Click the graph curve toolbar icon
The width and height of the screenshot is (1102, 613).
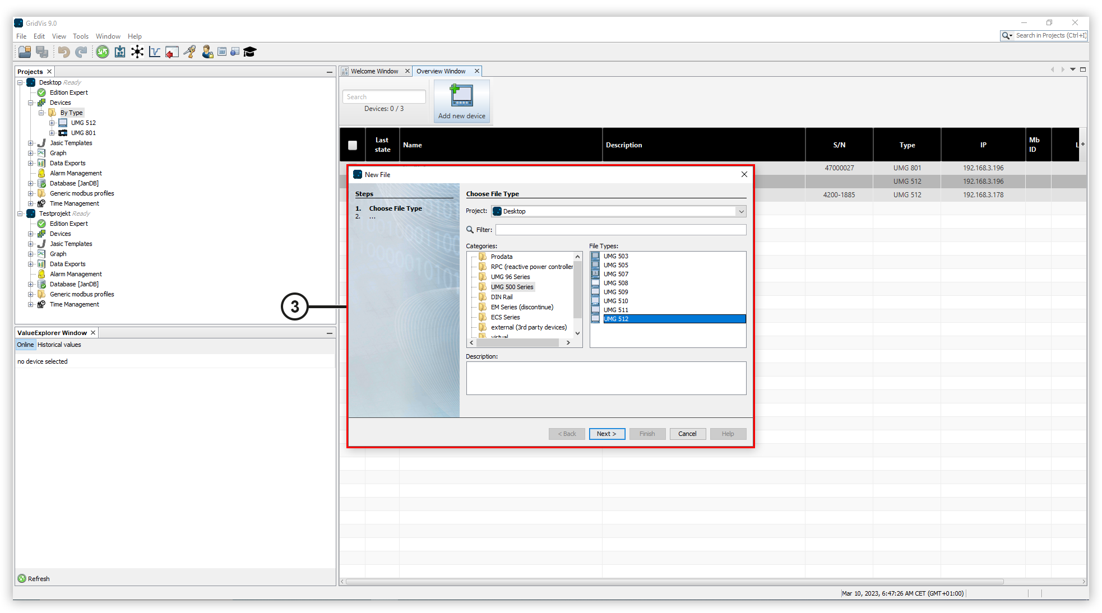155,52
